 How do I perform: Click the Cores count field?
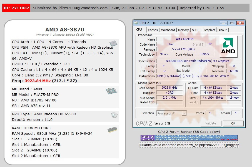click(210, 113)
